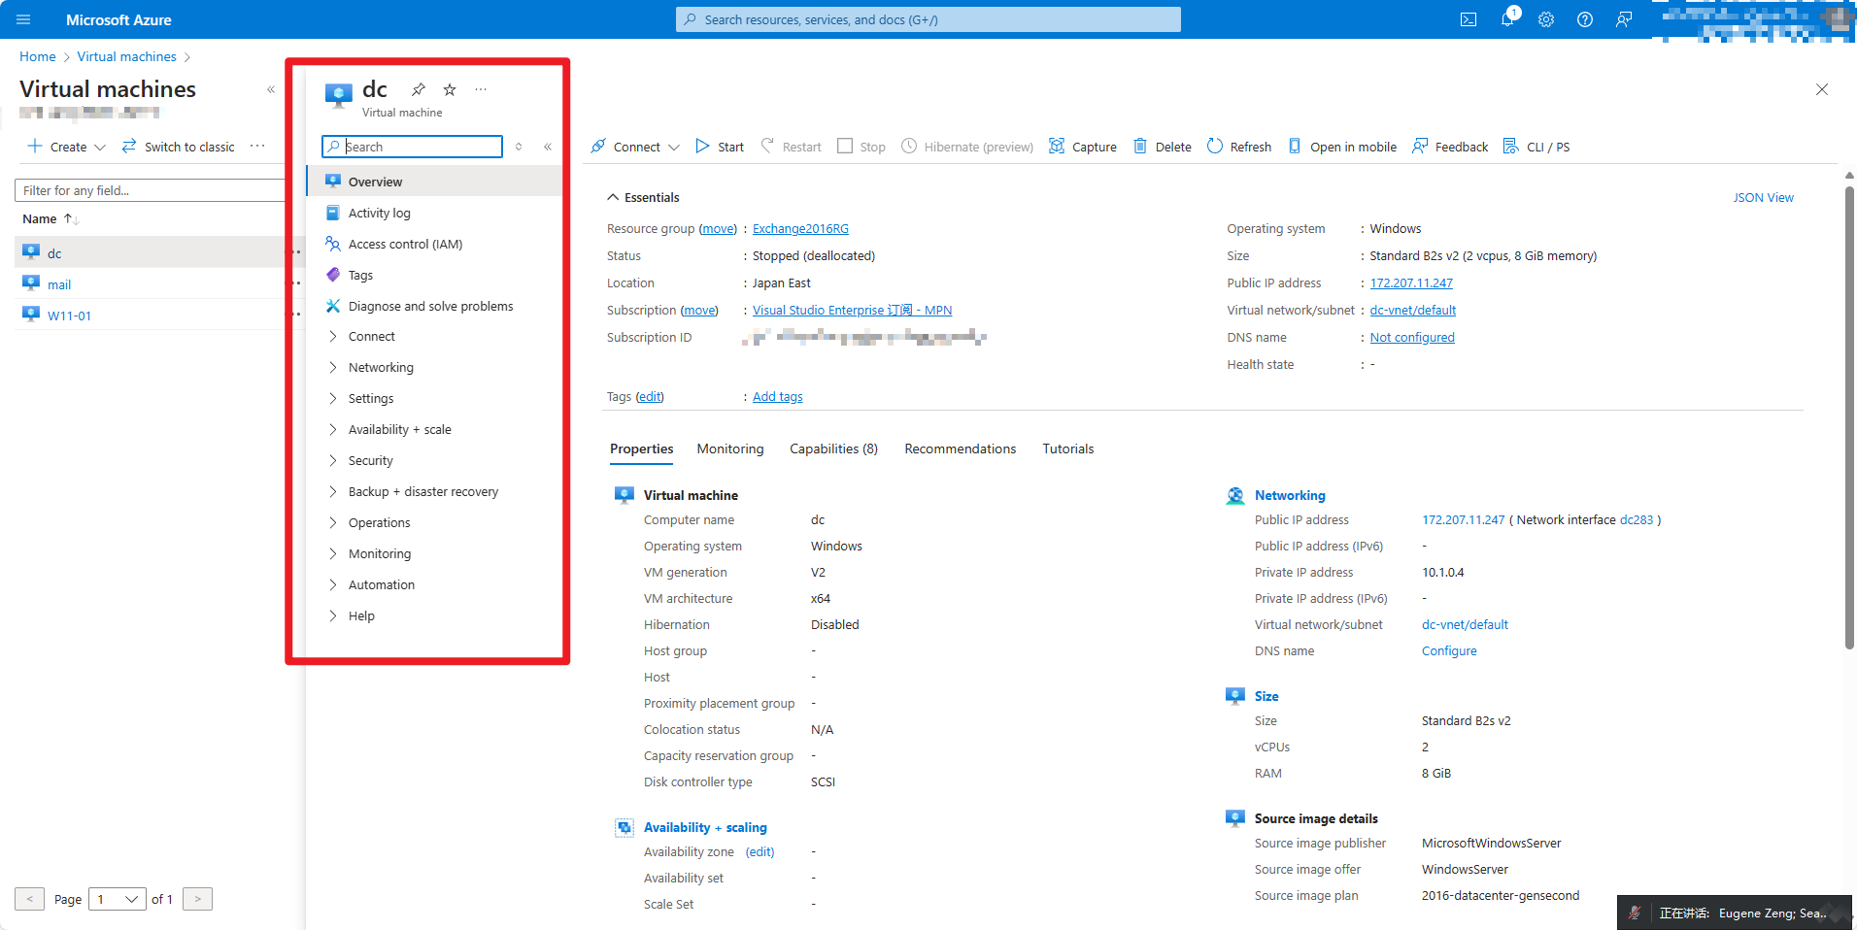
Task: Switch to the Monitoring tab
Action: [730, 448]
